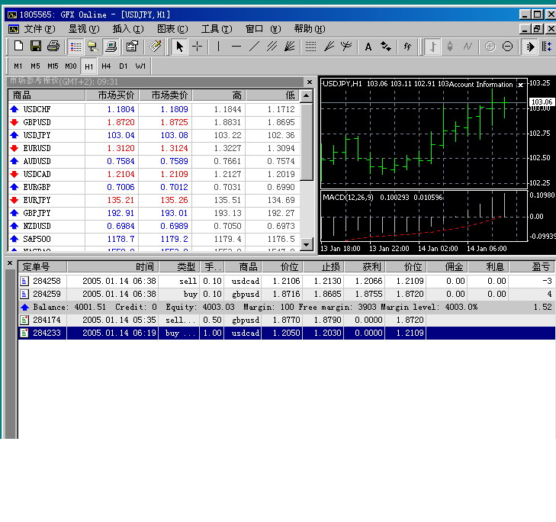
Task: Close the market watch panel
Action: pyautogui.click(x=310, y=82)
